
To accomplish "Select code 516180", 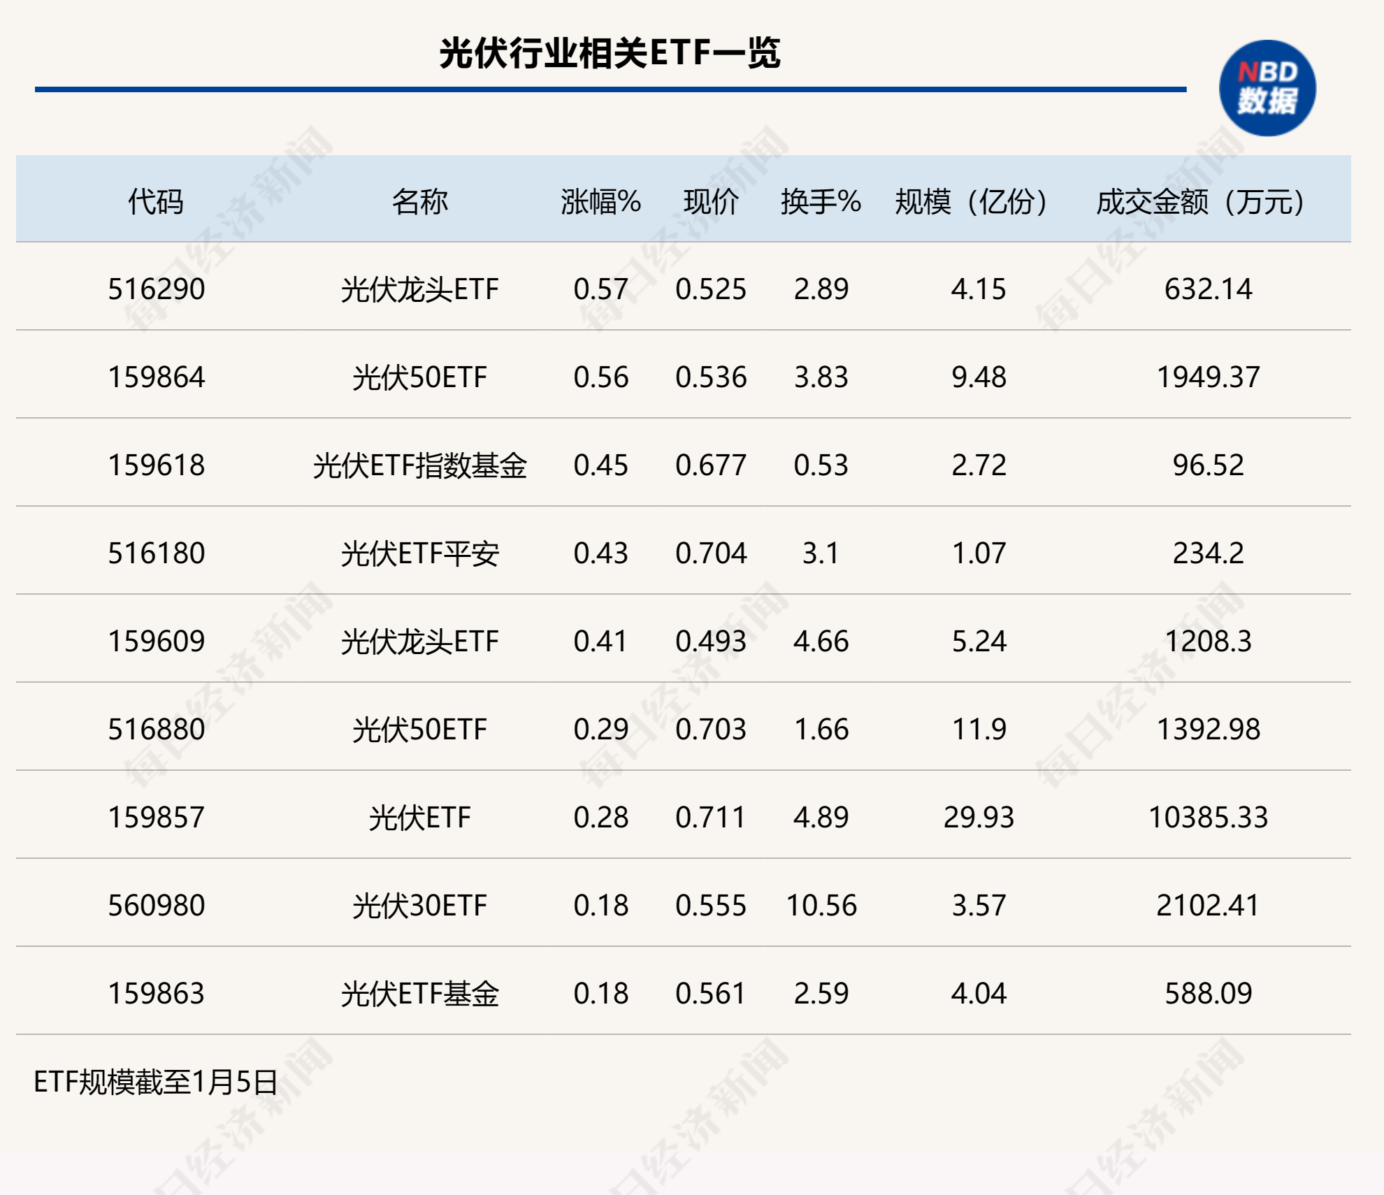I will point(156,553).
